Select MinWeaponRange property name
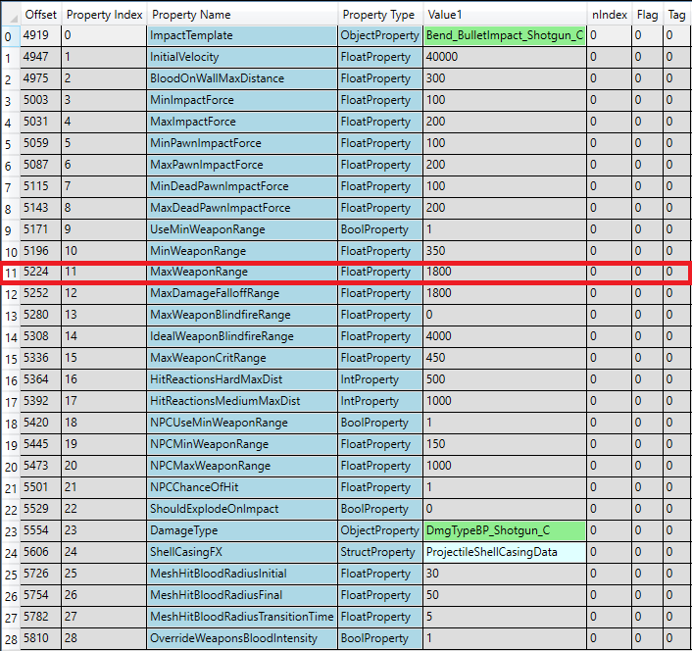Image resolution: width=692 pixels, height=651 pixels. point(242,251)
